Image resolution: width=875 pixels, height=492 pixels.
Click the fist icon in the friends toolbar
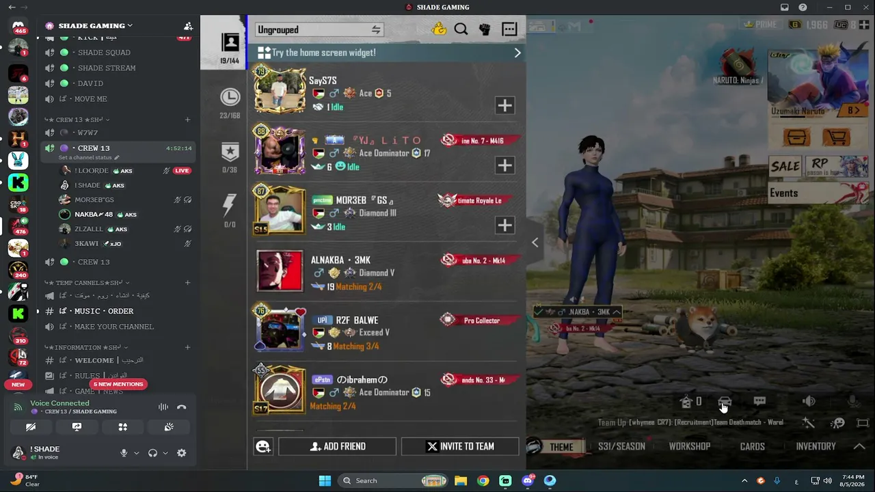[x=485, y=29]
